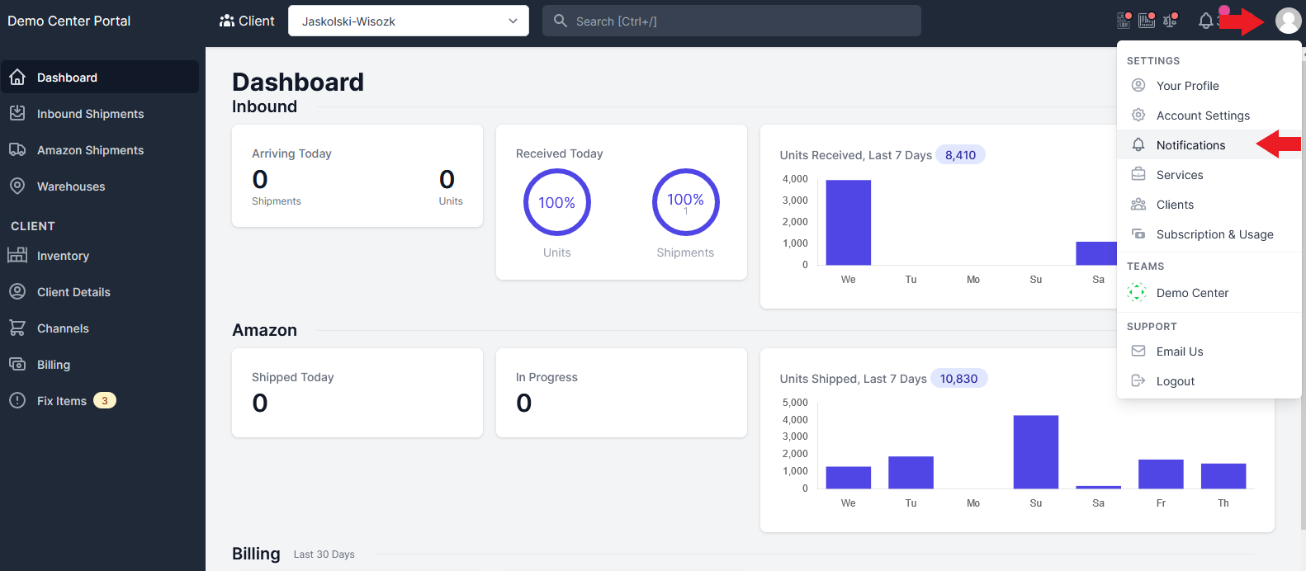Click the Client Details person icon

point(17,291)
